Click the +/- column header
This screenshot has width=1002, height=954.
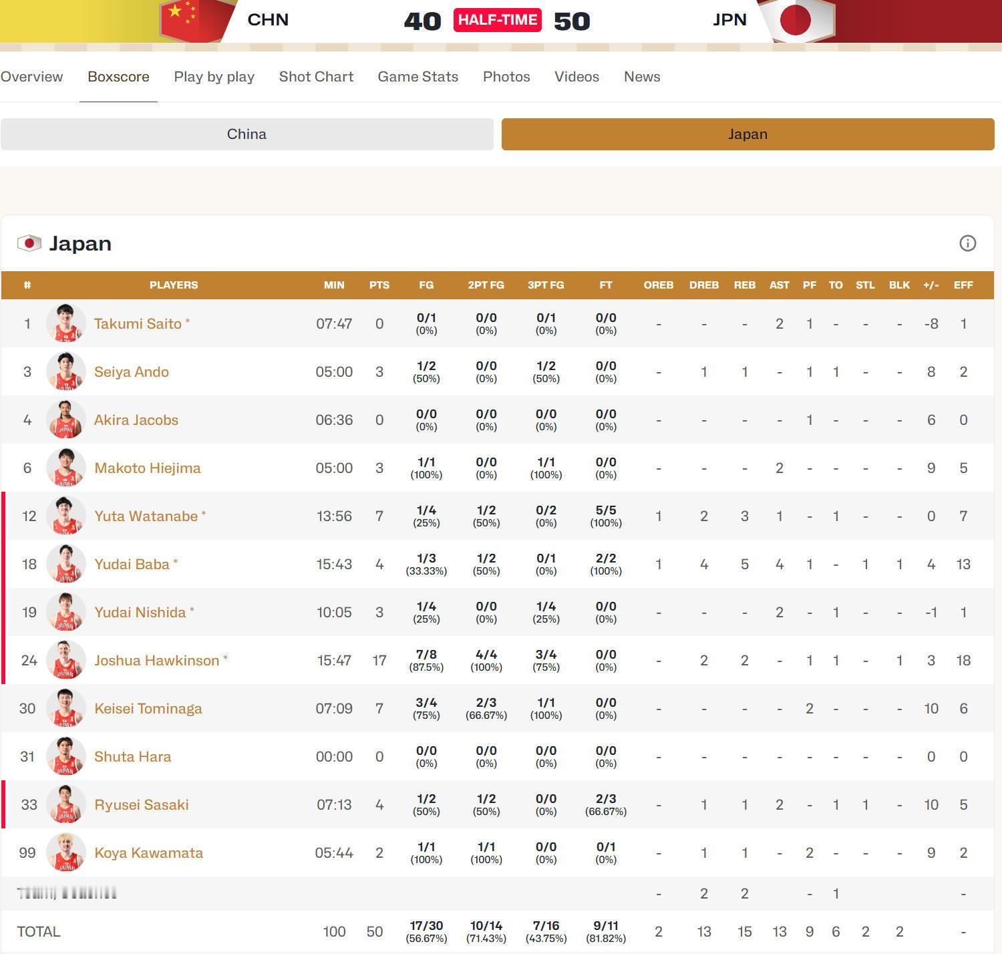(931, 285)
